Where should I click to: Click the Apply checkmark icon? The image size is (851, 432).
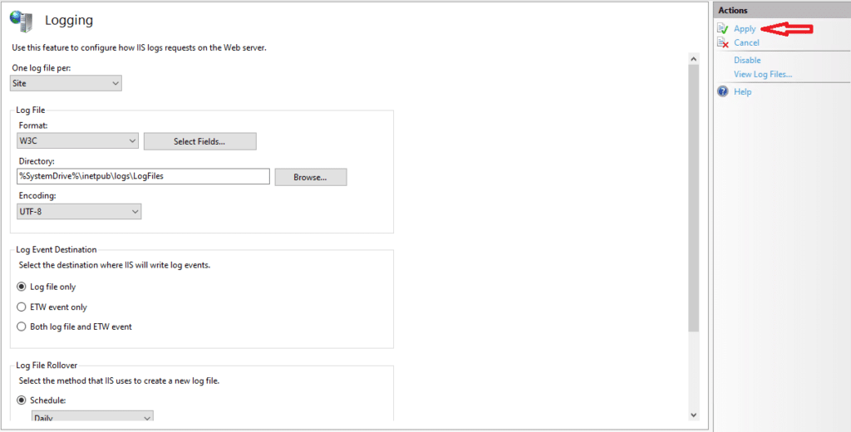click(x=722, y=29)
